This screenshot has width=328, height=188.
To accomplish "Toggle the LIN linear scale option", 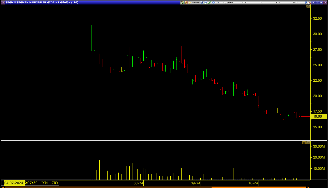I will tap(278, 2).
